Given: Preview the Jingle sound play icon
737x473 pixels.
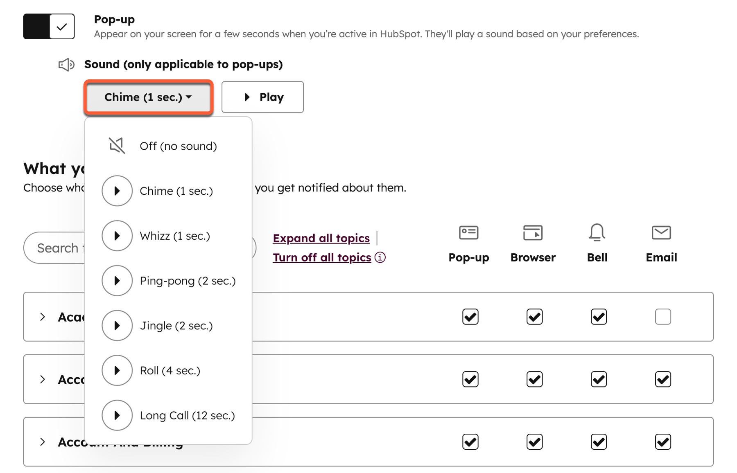Looking at the screenshot, I should click(117, 326).
